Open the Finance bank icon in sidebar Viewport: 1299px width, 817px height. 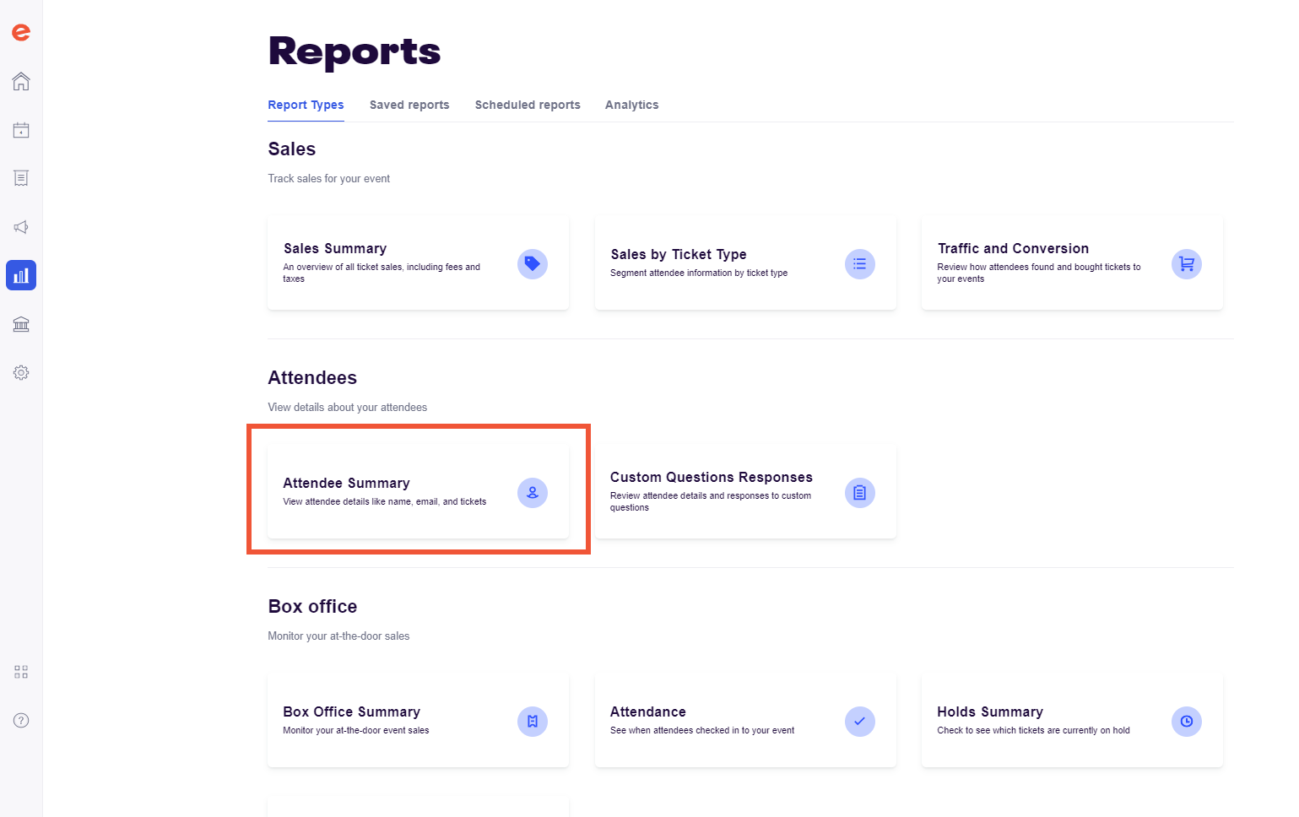(x=20, y=323)
